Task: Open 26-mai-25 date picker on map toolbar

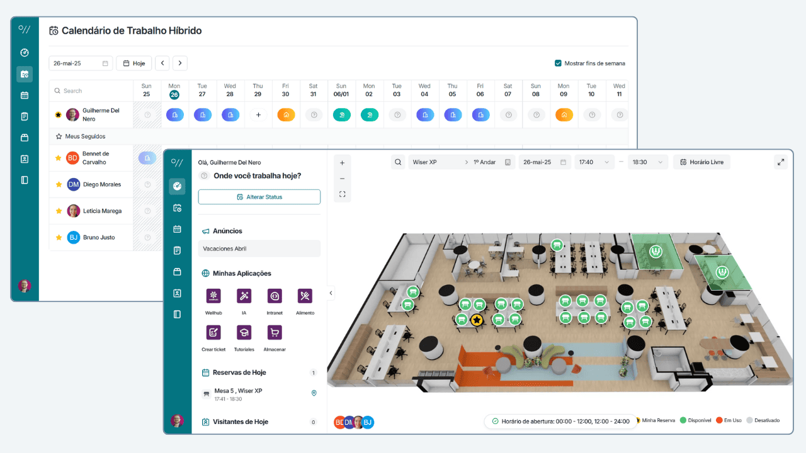Action: pyautogui.click(x=545, y=162)
